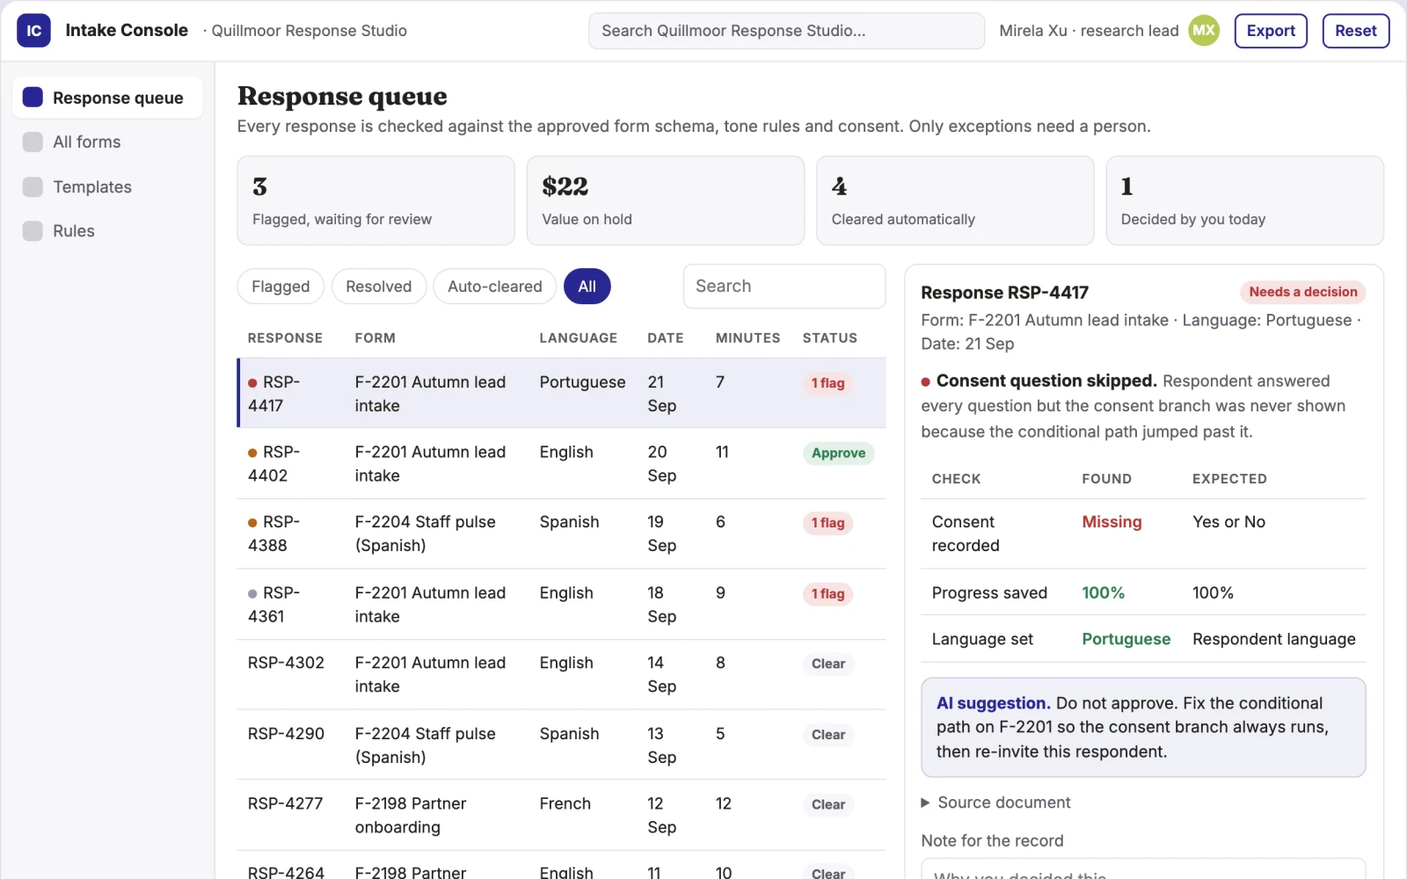Click the Cleared automatically card
Image resolution: width=1407 pixels, height=879 pixels.
tap(955, 200)
